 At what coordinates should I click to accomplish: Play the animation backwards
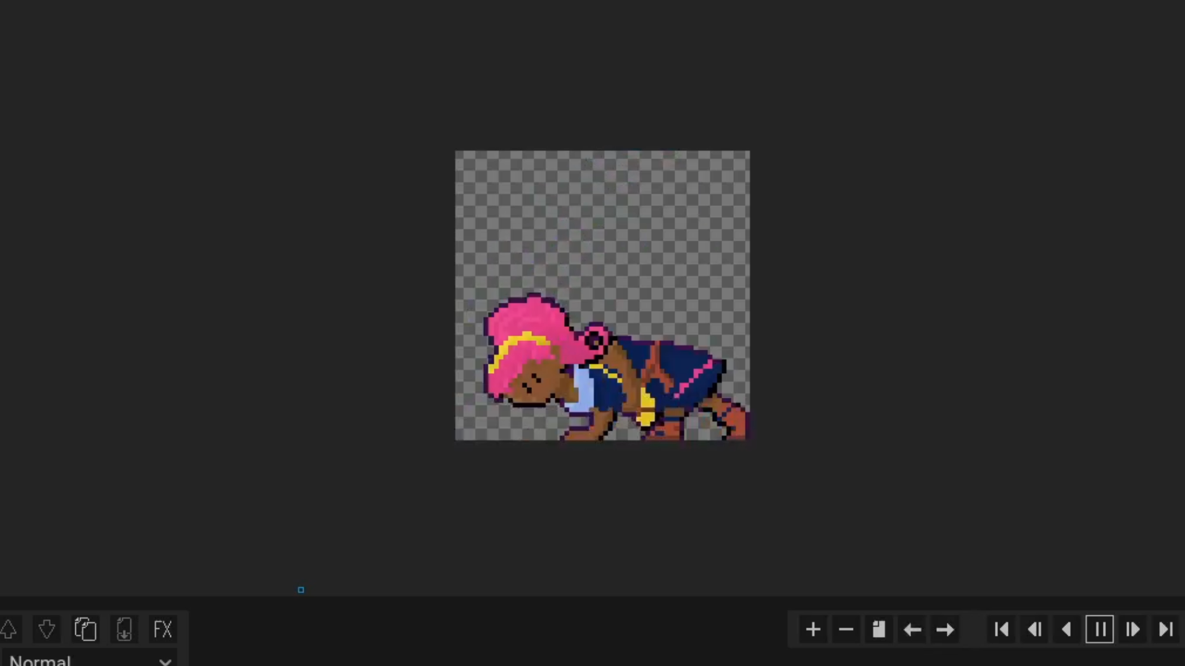[1067, 630]
